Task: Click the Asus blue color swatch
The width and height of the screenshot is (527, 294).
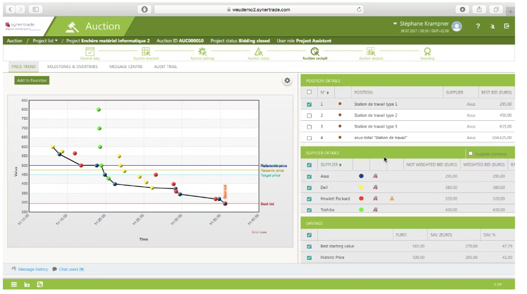Action: (361, 176)
